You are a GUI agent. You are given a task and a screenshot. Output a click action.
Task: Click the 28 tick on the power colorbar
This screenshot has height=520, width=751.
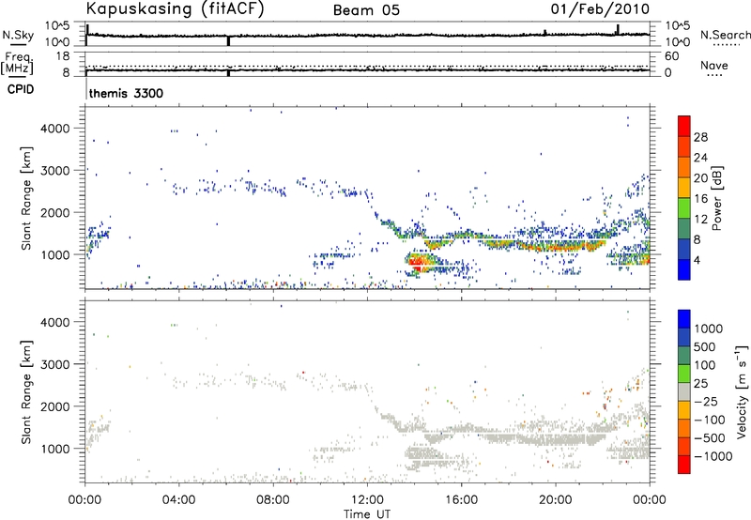tap(700, 137)
